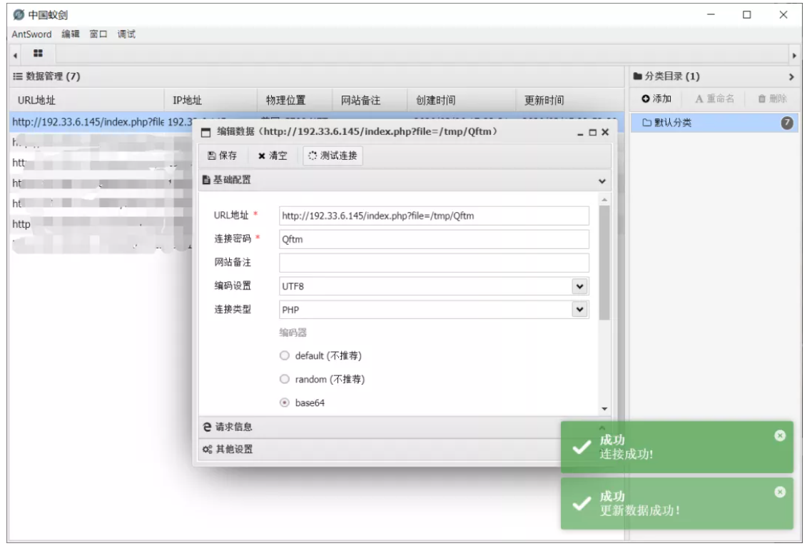This screenshot has width=812, height=546.
Task: Dismiss the 连接成功 notification
Action: click(x=780, y=435)
